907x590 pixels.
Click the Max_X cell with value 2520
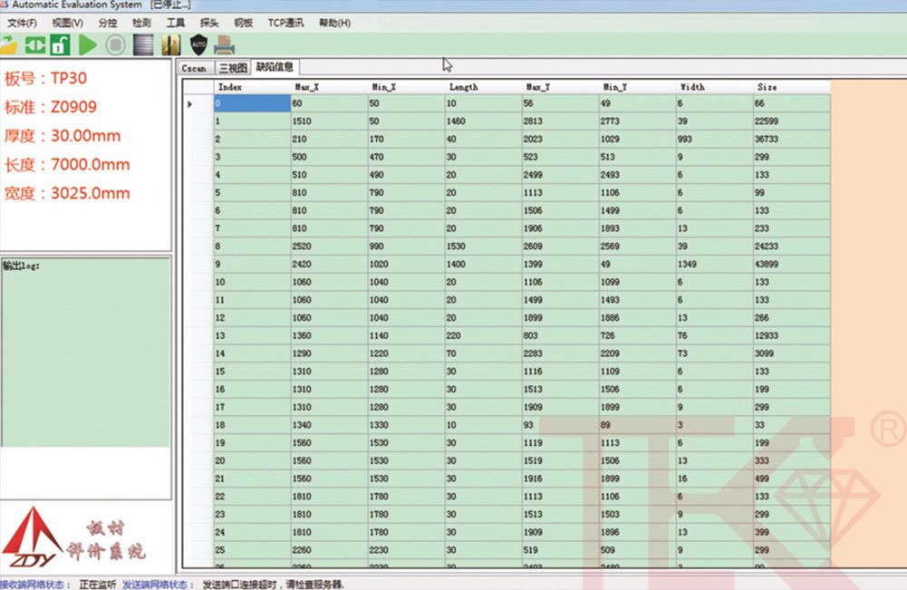pos(327,246)
